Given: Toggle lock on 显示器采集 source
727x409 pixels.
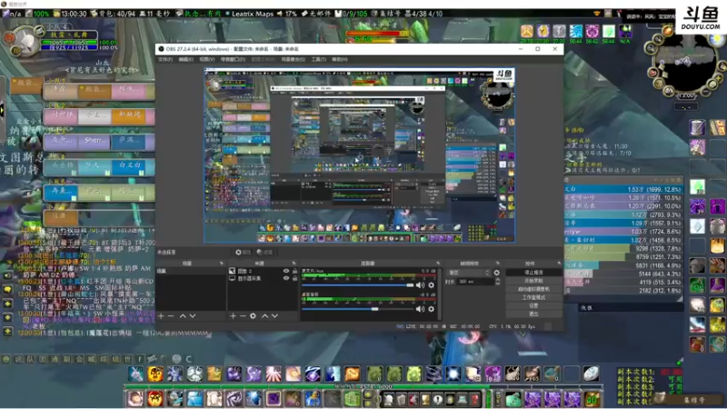Looking at the screenshot, I should (294, 278).
